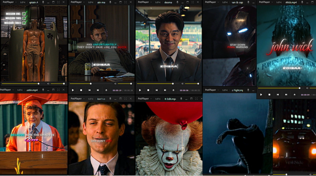The height and width of the screenshot is (176, 316).
Task: Mute the volume in the 'ain ma' window
Action: [x=115, y=83]
